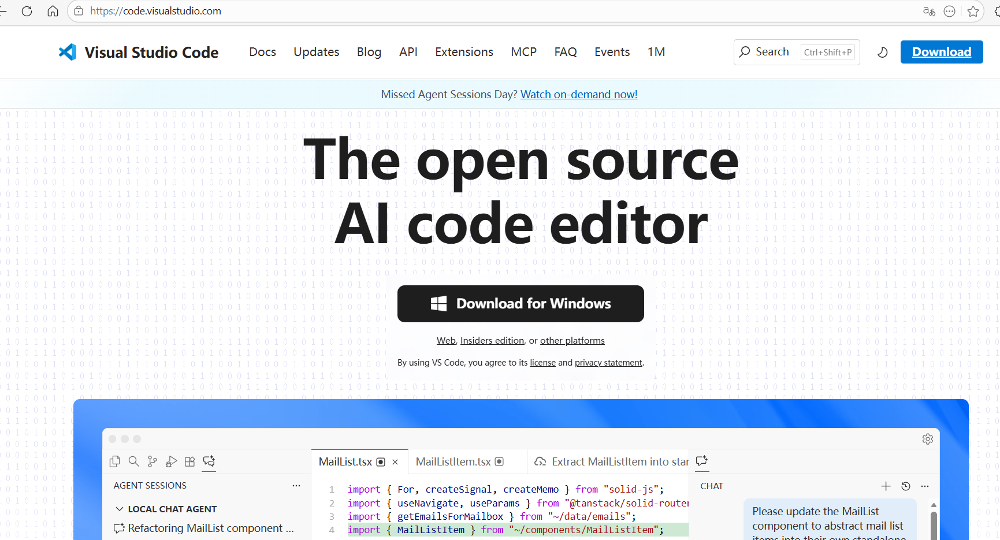The width and height of the screenshot is (1000, 540).
Task: Open Run and Debug icon
Action: pyautogui.click(x=171, y=461)
